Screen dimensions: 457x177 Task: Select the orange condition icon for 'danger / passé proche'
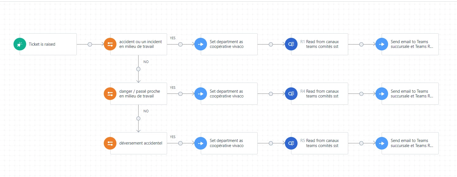[x=110, y=94]
